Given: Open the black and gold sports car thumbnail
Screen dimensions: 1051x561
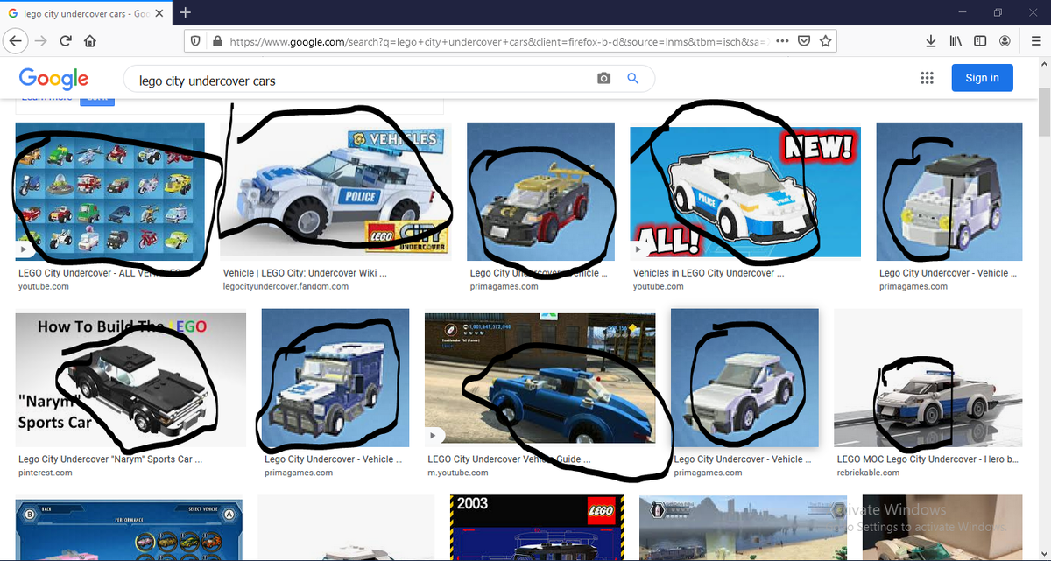Looking at the screenshot, I should click(x=540, y=192).
